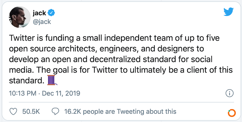Click the blue verified badge beside jack
The width and height of the screenshot is (242, 122).
pyautogui.click(x=51, y=13)
